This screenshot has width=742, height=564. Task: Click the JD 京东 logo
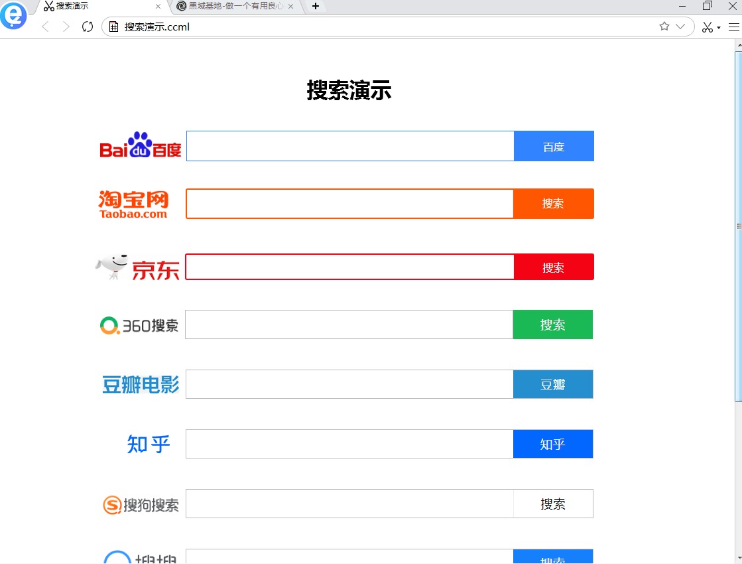(x=137, y=267)
